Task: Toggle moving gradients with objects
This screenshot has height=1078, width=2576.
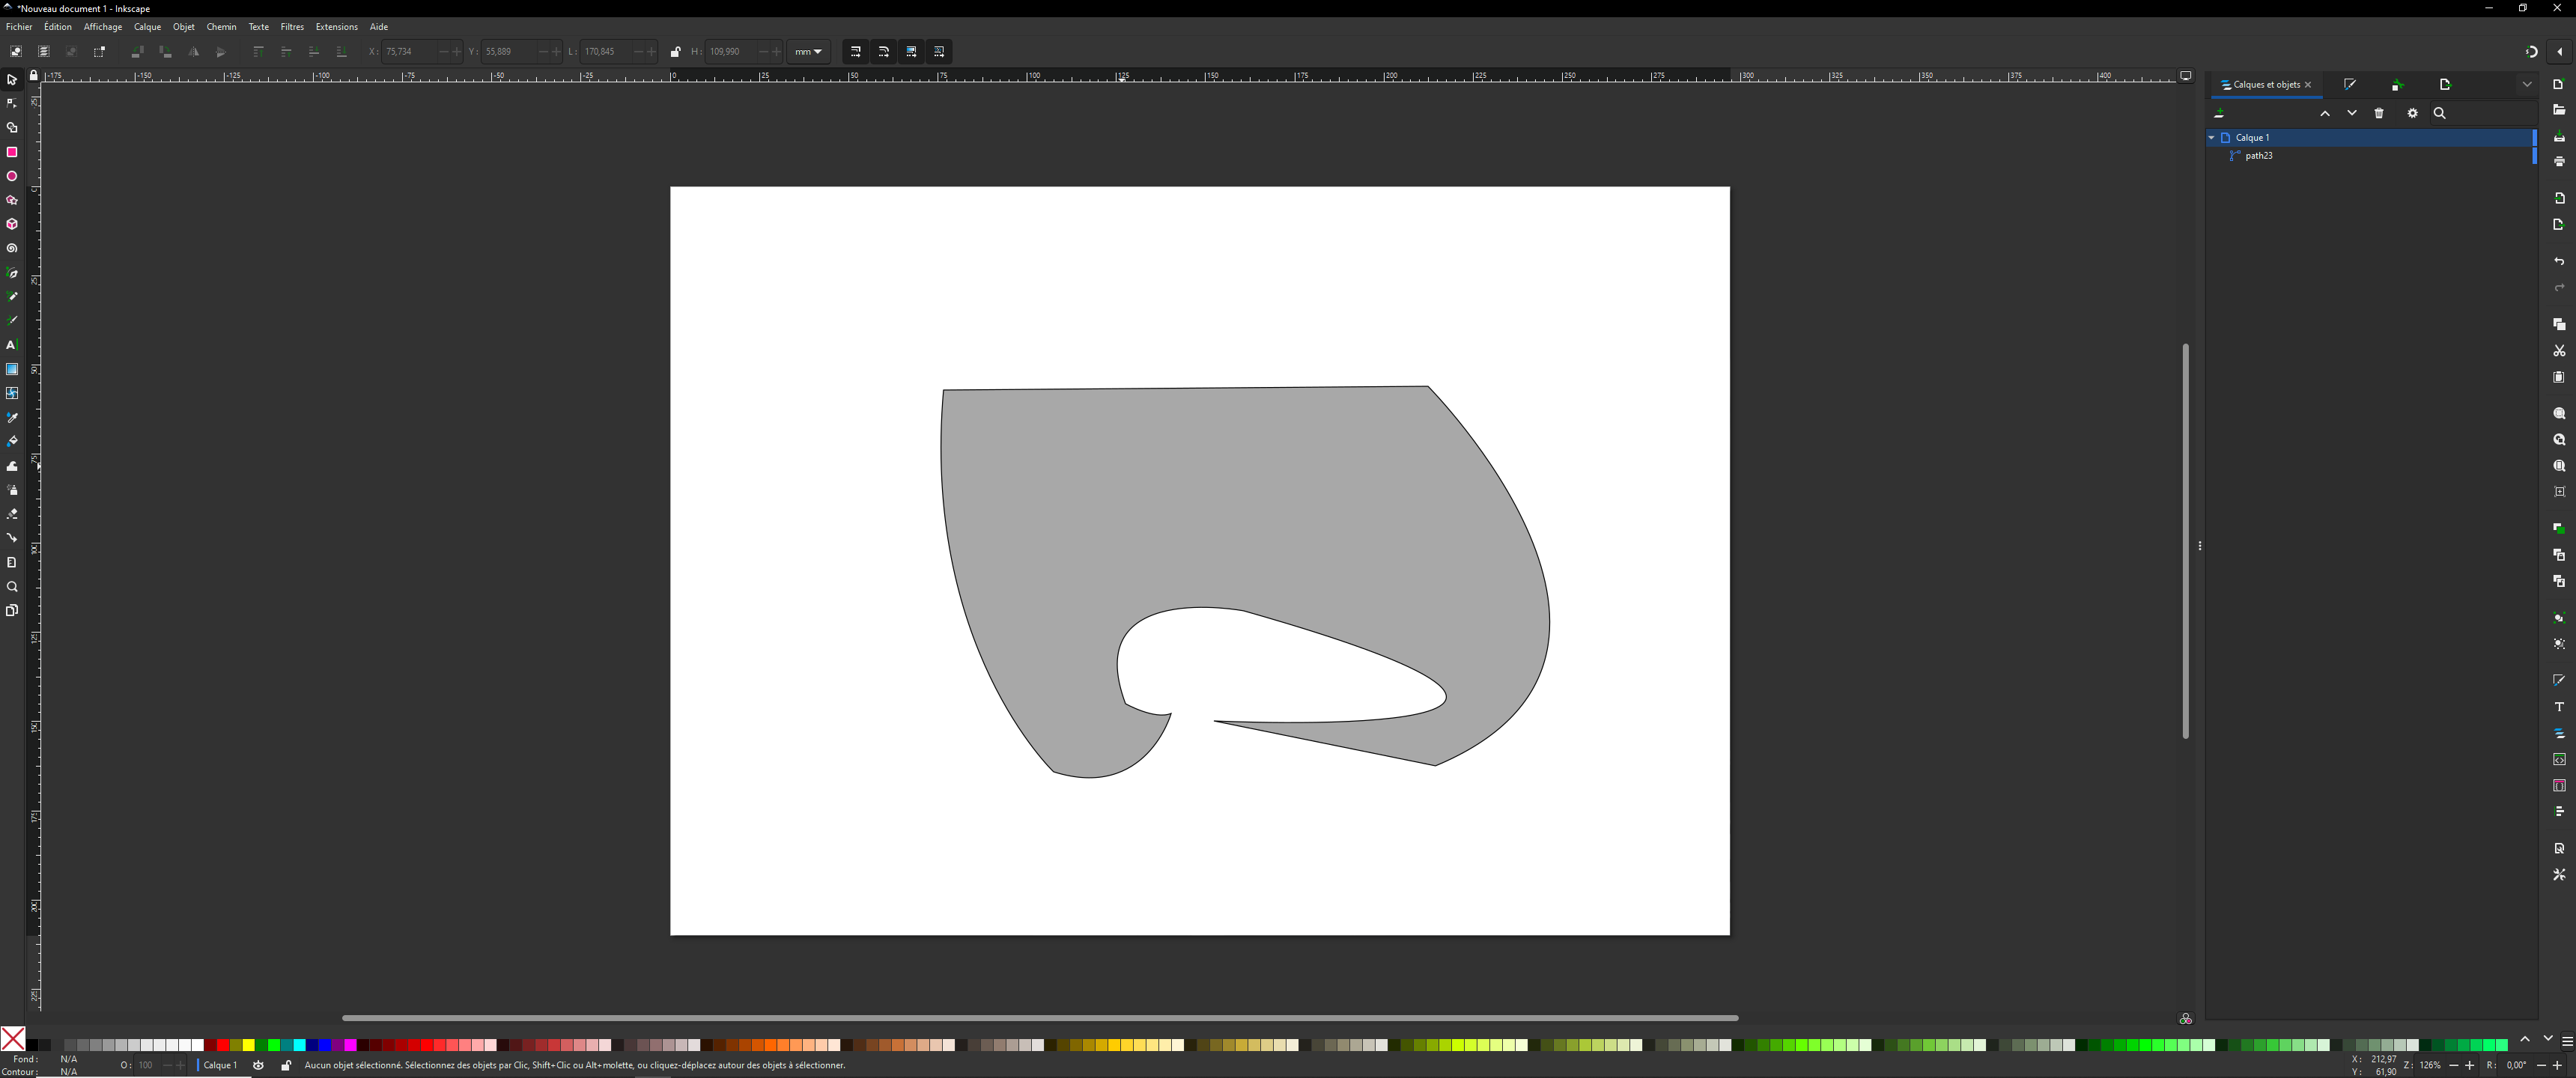Action: [911, 51]
